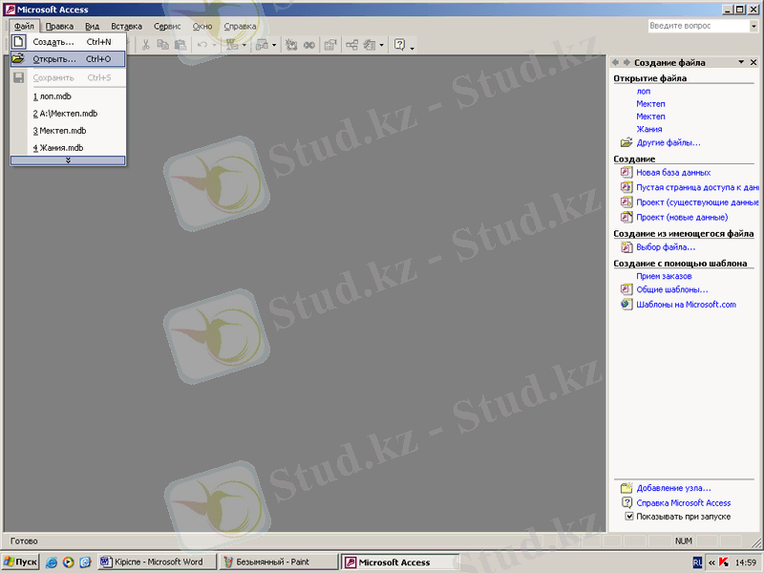764x573 pixels.
Task: Choose Открыть... in the Файл menu
Action: pos(54,59)
